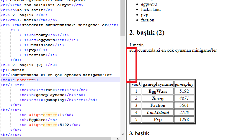Click the code line "<br><b>kalın satır</b>"
The height and width of the screenshot is (140, 240).
tap(27, 10)
